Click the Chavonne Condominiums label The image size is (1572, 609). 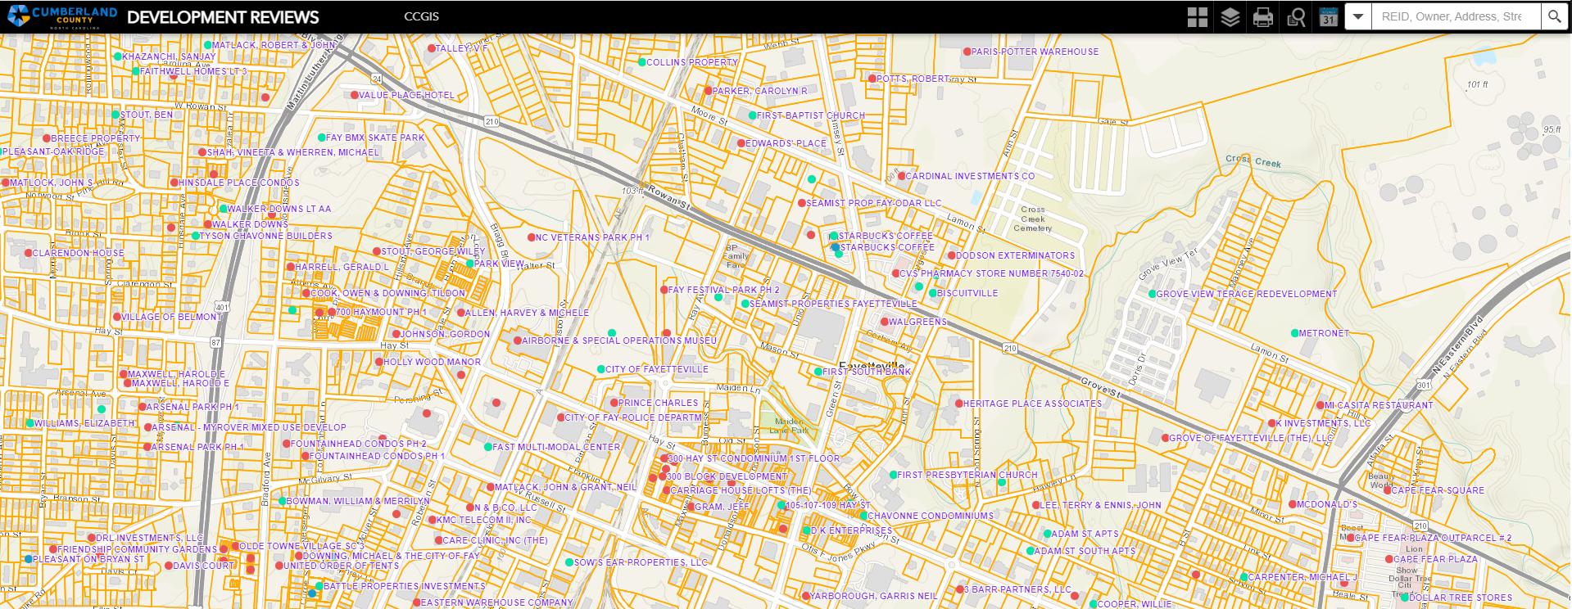click(931, 516)
